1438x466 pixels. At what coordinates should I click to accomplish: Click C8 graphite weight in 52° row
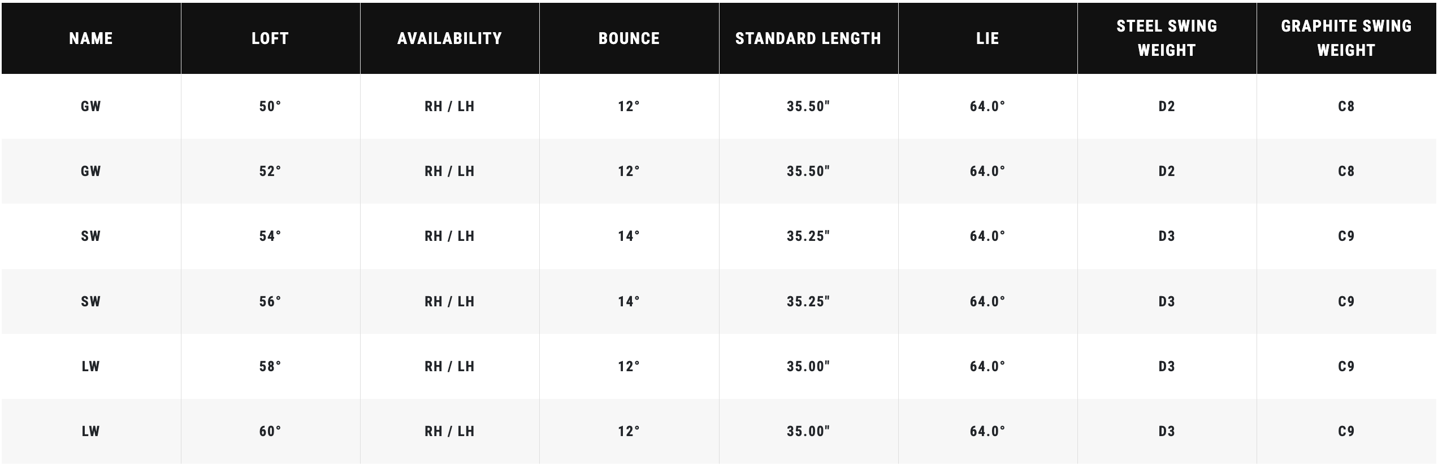[1346, 171]
